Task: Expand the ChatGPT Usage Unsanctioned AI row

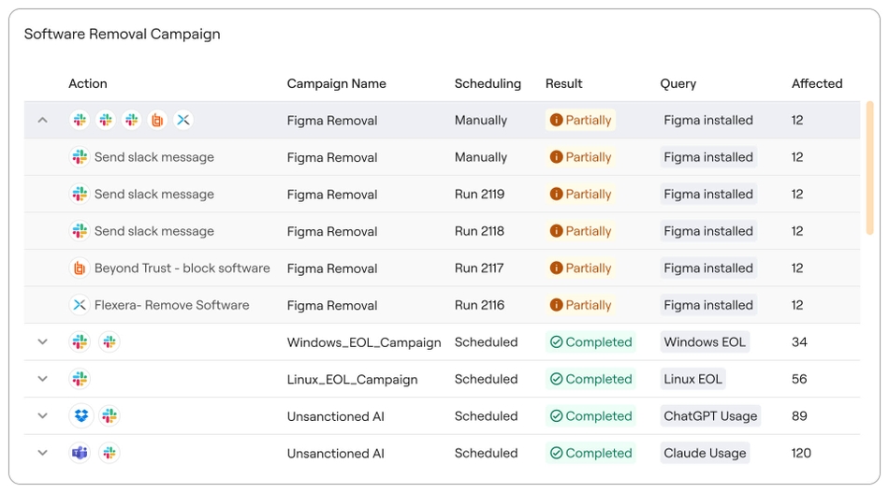Action: pos(42,416)
